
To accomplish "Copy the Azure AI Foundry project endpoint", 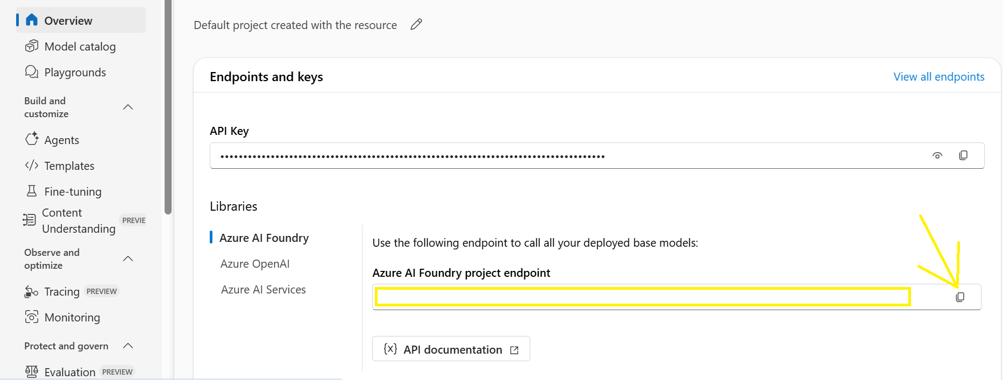I will coord(960,297).
